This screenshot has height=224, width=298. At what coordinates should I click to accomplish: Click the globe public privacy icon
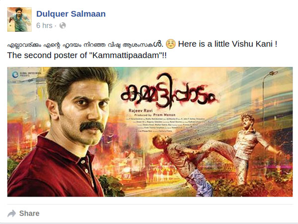(x=63, y=25)
